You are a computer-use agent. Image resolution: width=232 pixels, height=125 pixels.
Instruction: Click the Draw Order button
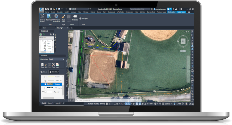click(54, 72)
